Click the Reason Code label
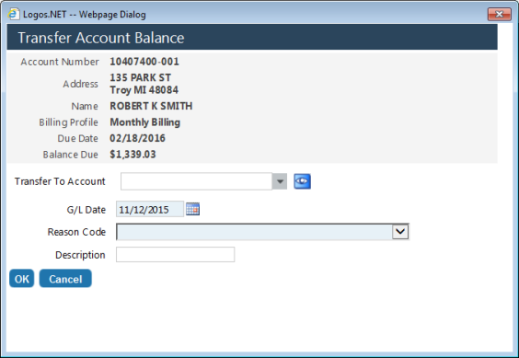This screenshot has height=358, width=519. pos(76,232)
